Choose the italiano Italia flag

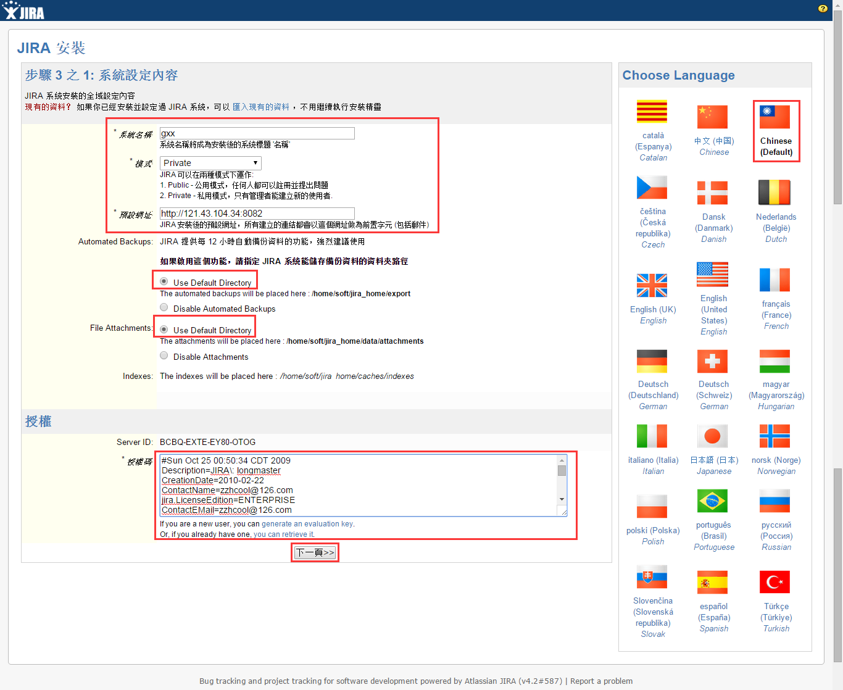(652, 436)
